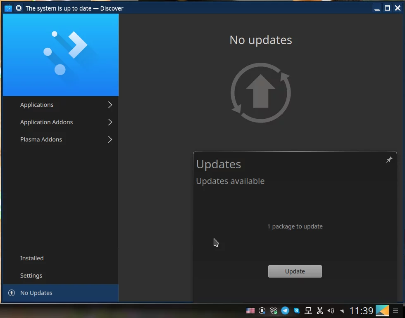
Task: Expand Applications with its chevron arrow
Action: 110,105
